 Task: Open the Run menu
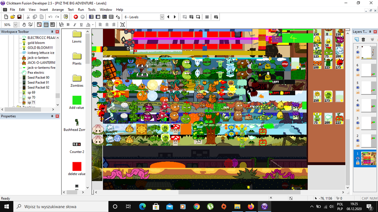(81, 10)
